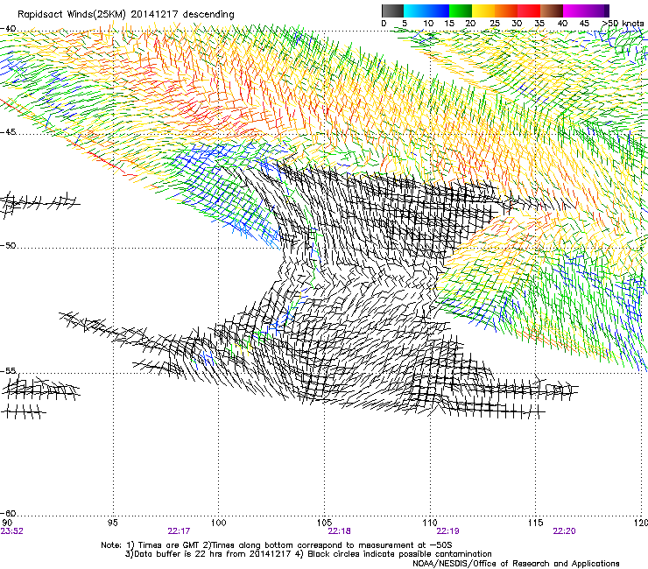
Task: Click the red 30–35 knots legend segment
Action: (529, 11)
